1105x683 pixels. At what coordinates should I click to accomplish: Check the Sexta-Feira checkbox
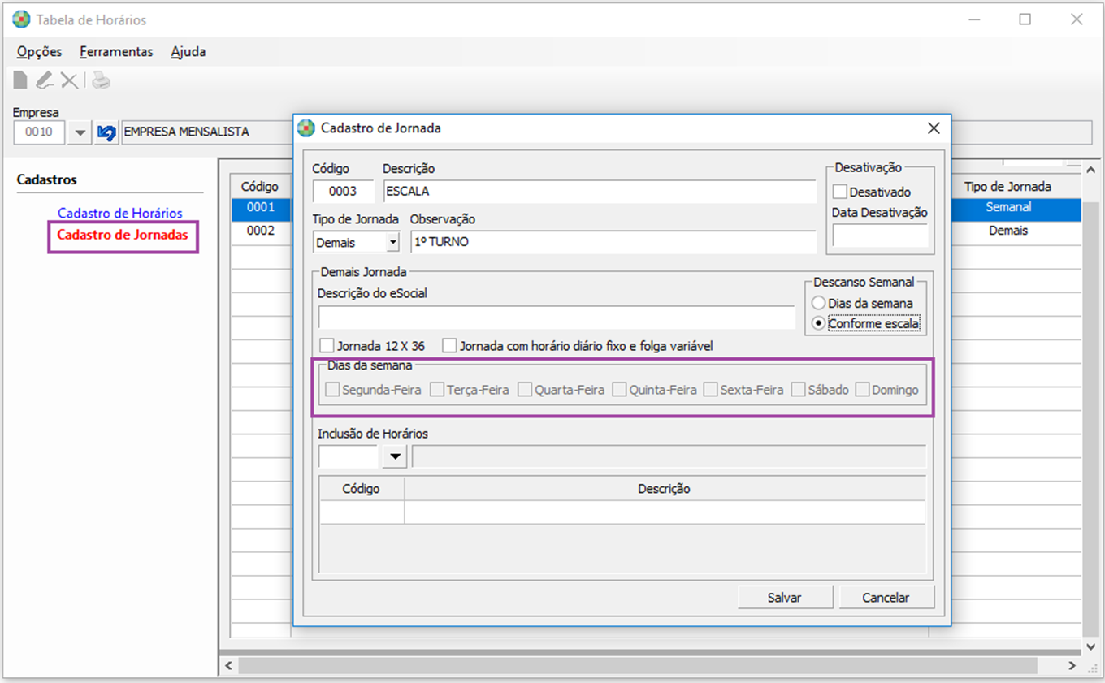[x=710, y=390]
